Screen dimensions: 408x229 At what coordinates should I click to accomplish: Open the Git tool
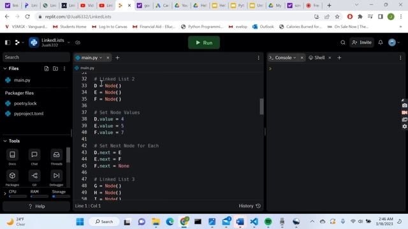[x=34, y=178]
